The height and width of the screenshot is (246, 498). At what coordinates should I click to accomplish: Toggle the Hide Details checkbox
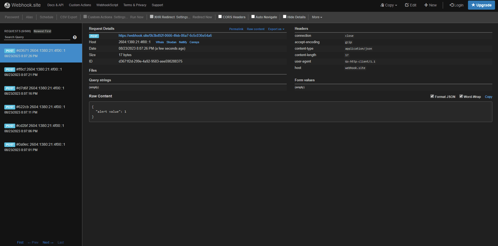(x=285, y=17)
